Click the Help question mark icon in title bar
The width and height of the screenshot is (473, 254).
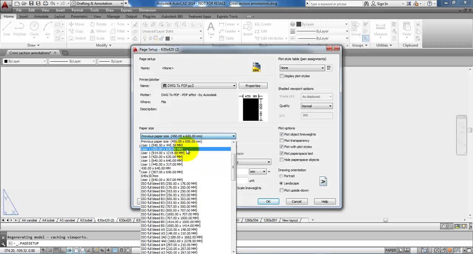click(429, 4)
